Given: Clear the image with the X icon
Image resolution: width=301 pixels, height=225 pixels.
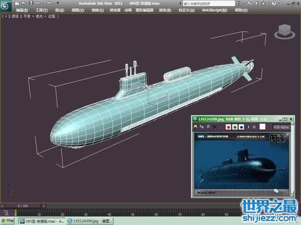Looking at the screenshot, I should coord(215,127).
